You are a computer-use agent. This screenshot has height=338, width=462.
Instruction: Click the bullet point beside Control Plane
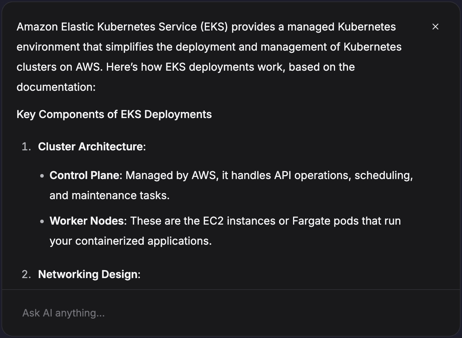tap(42, 175)
